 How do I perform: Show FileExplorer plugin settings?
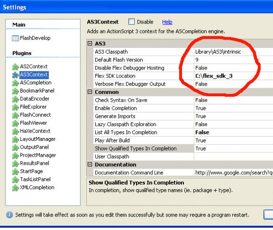click(x=33, y=107)
